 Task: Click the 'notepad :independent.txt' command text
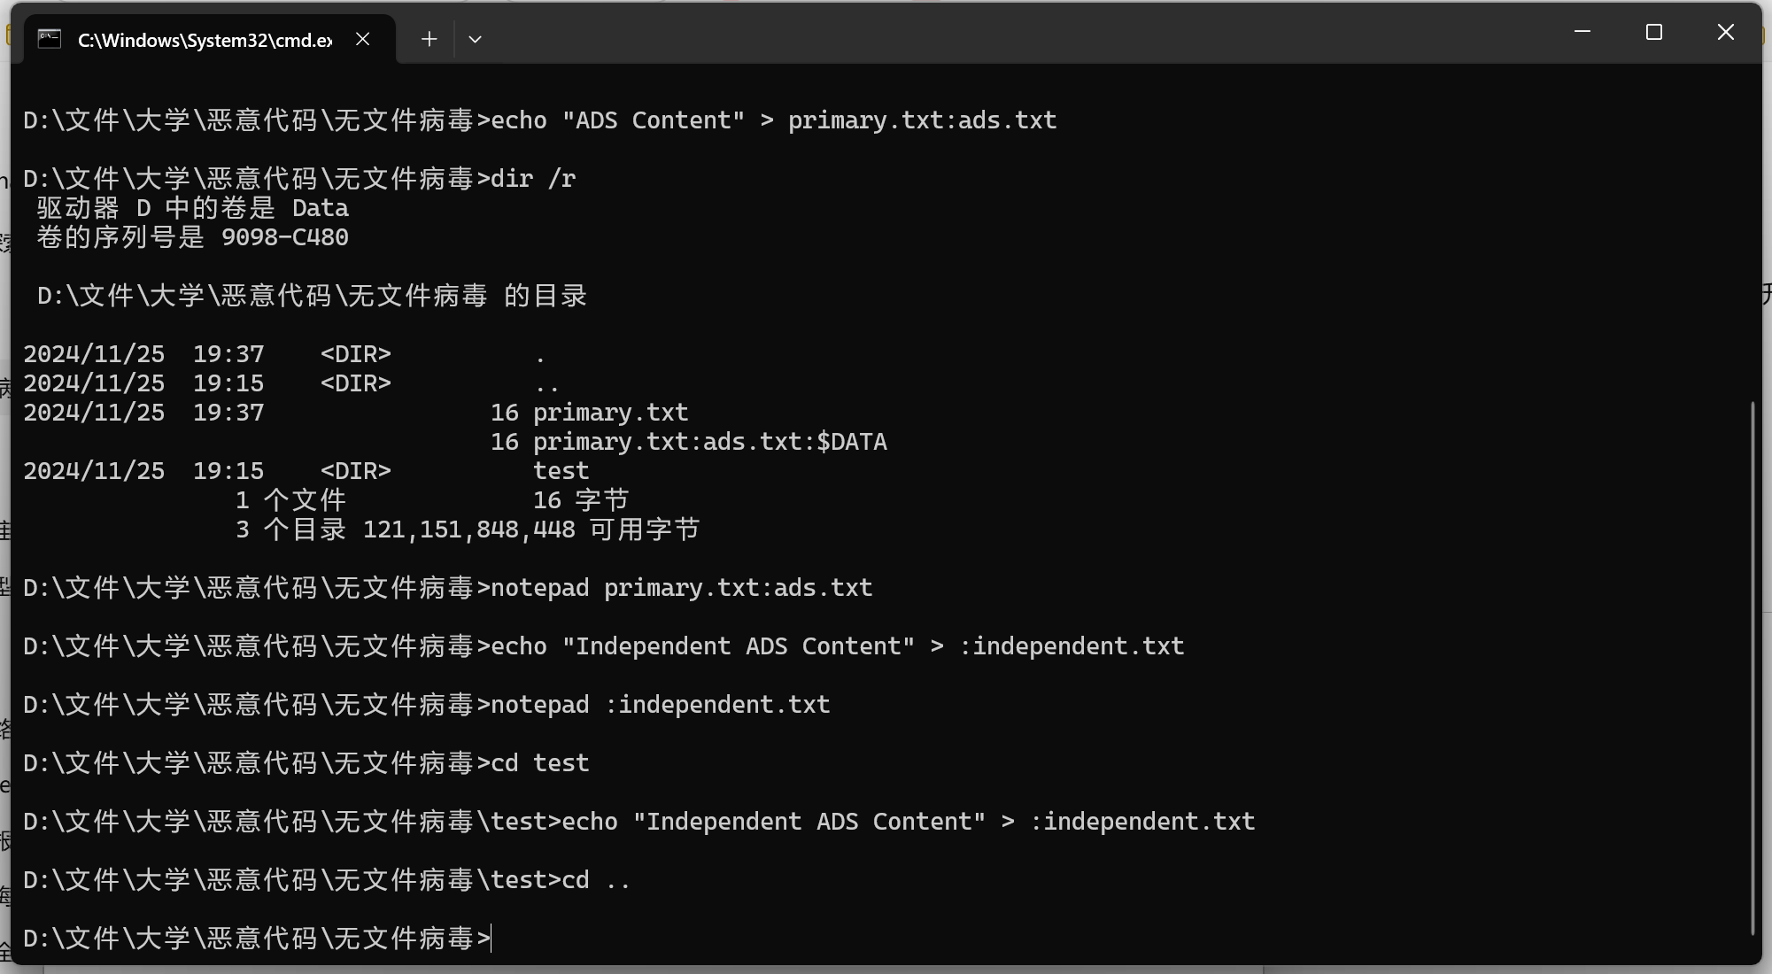click(x=660, y=705)
